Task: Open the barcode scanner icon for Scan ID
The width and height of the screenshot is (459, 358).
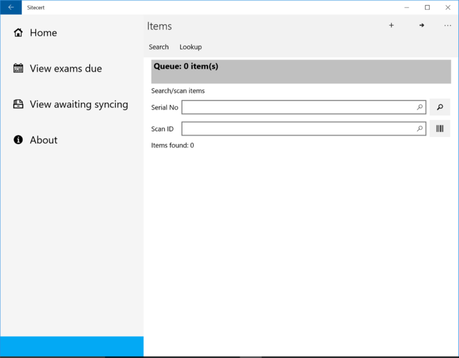Action: pyautogui.click(x=439, y=128)
